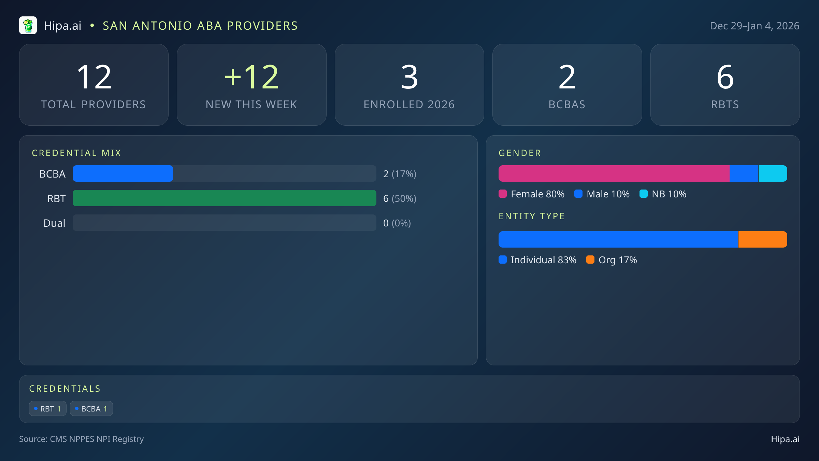Click the pink Female legend marker
The height and width of the screenshot is (461, 819).
click(x=502, y=194)
